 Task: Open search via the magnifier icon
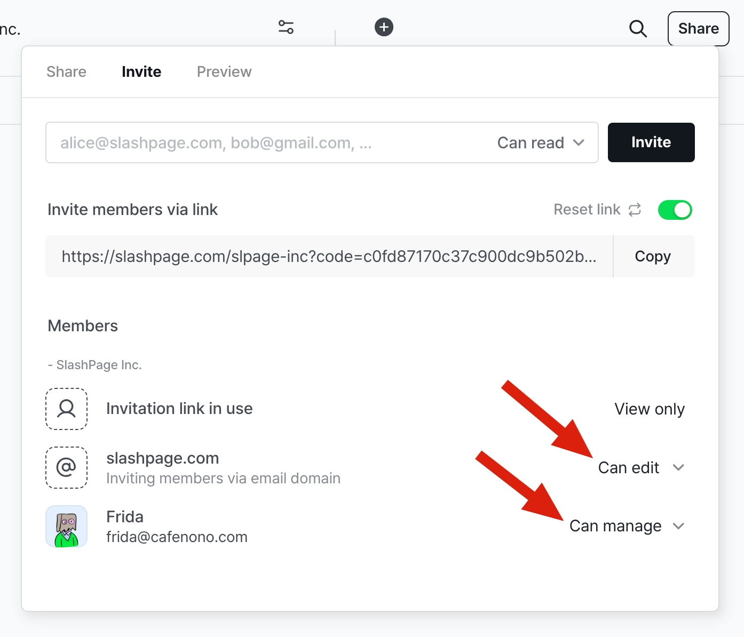pyautogui.click(x=638, y=28)
